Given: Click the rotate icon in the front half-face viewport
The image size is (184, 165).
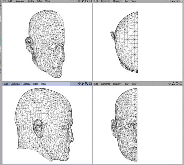Looking at the screenshot, I should (x=177, y=84).
